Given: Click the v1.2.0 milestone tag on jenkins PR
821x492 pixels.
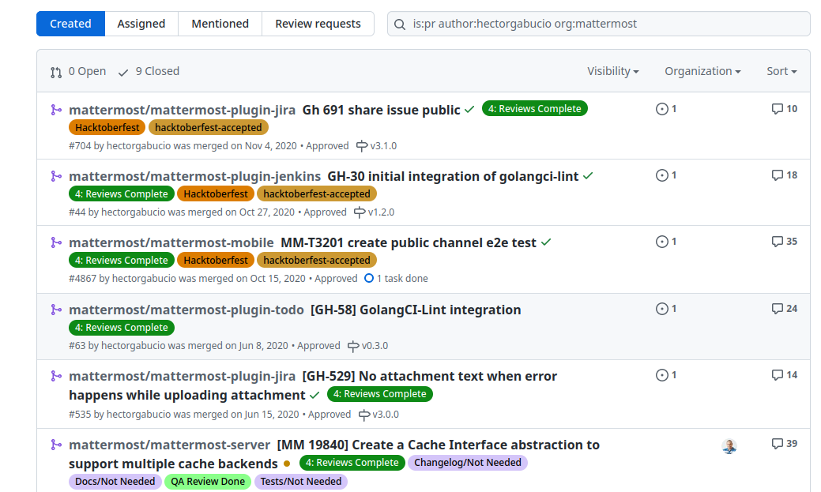Looking at the screenshot, I should pos(361,212).
